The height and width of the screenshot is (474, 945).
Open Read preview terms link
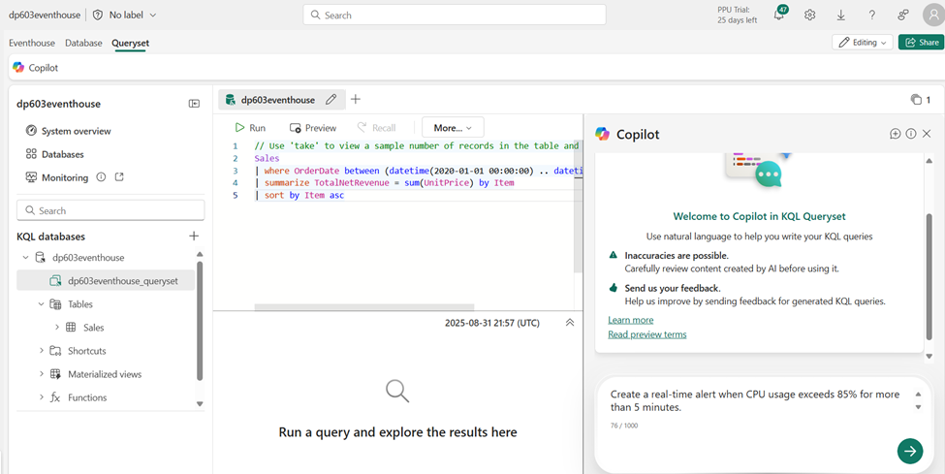click(x=647, y=334)
